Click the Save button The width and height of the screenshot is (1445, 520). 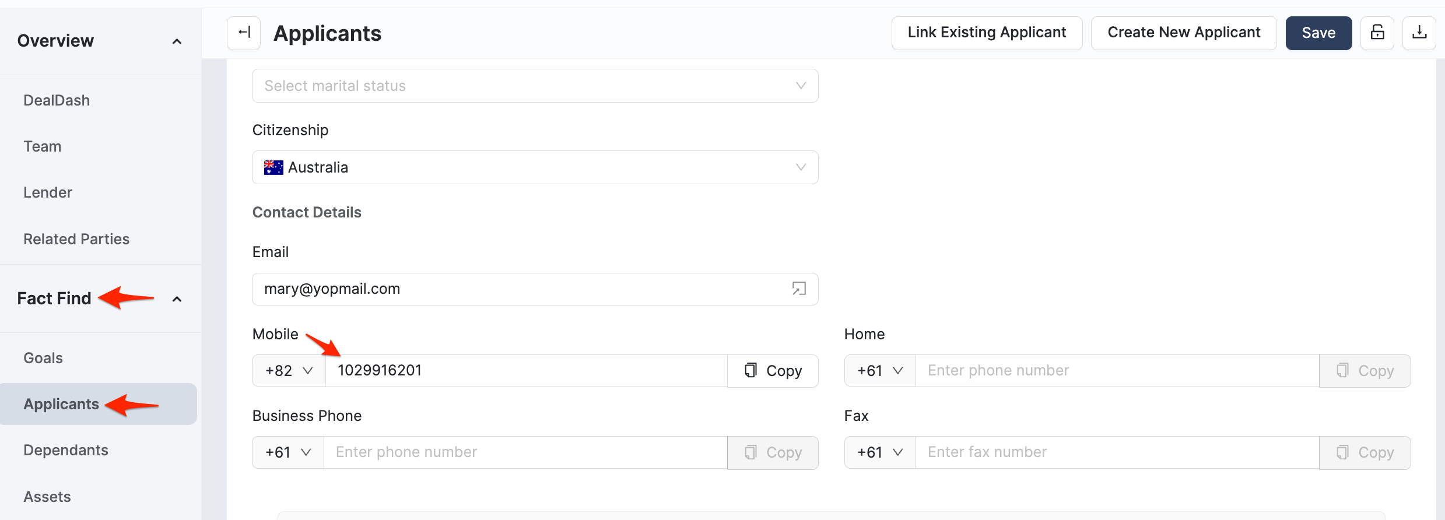(x=1318, y=33)
